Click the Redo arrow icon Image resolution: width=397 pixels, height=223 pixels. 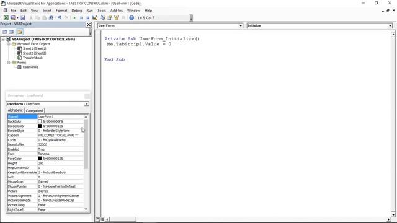[x=66, y=18]
